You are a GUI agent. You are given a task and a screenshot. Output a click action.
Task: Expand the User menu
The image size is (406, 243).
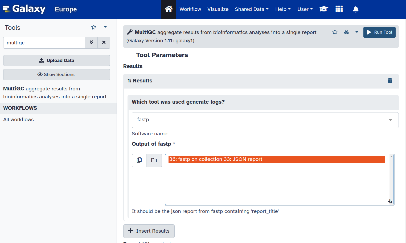[x=305, y=9]
